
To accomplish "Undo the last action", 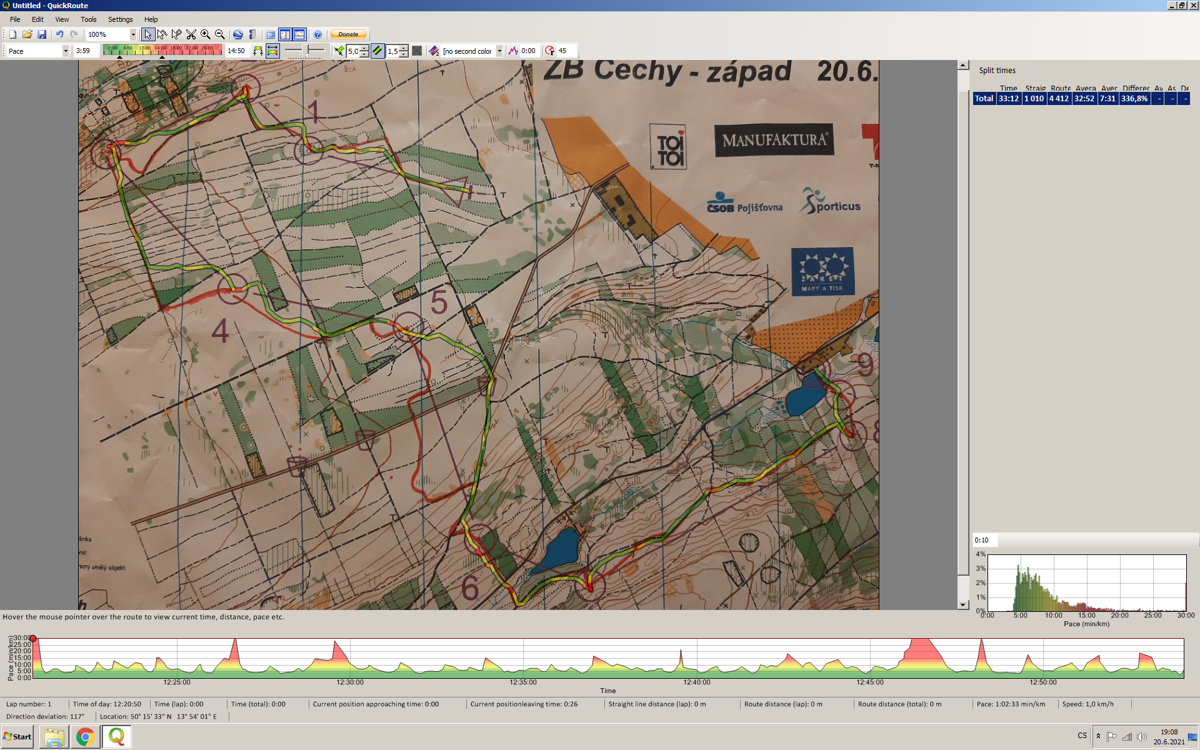I will 59,34.
